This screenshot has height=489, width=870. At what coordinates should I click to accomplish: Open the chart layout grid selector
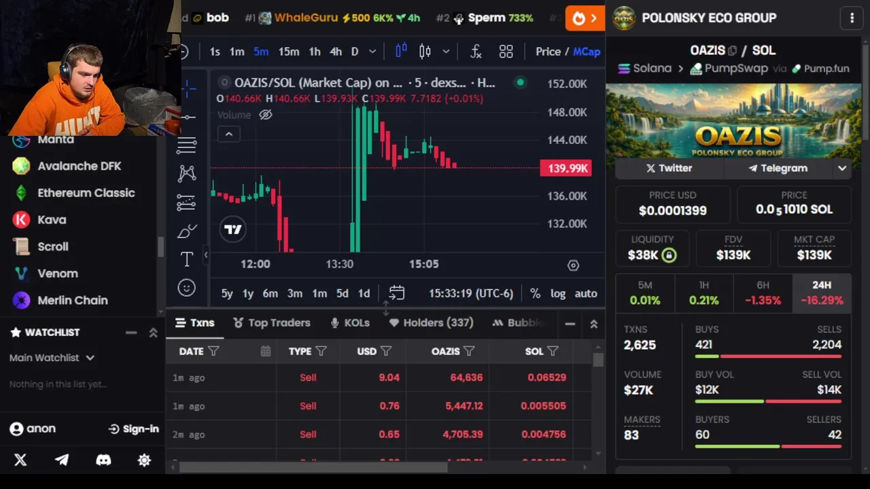(506, 52)
